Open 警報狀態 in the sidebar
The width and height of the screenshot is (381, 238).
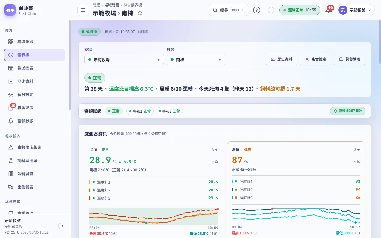pos(34,121)
